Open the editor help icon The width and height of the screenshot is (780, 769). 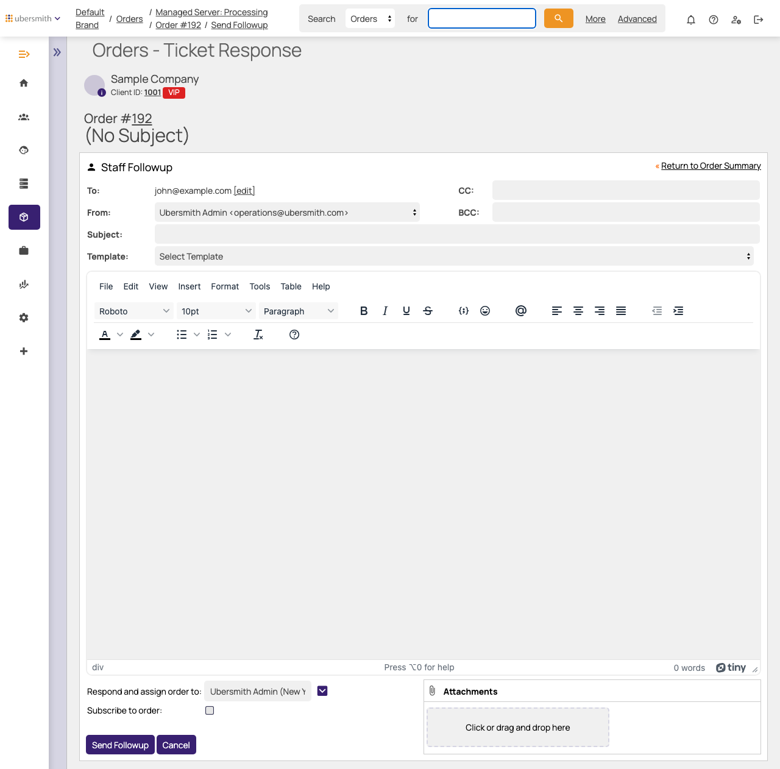click(294, 335)
